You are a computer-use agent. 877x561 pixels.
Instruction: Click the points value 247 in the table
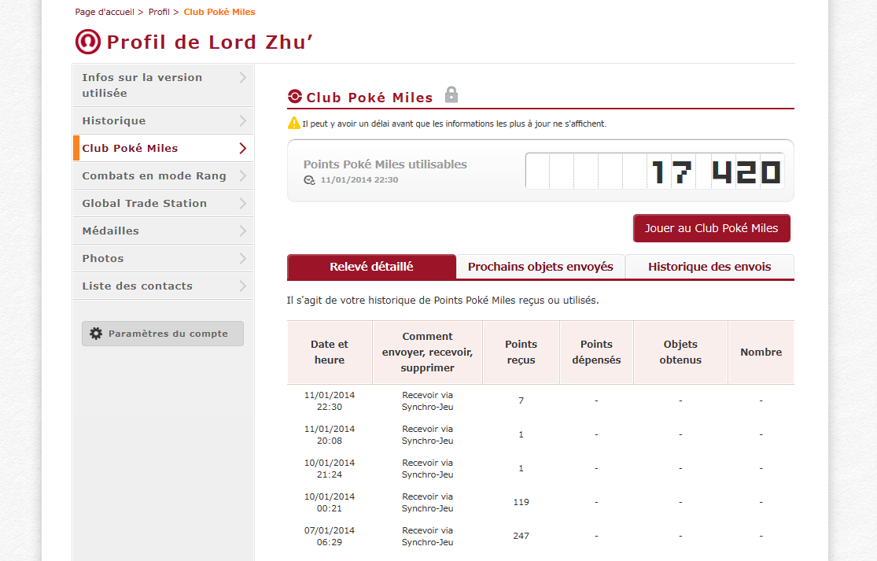tap(521, 536)
